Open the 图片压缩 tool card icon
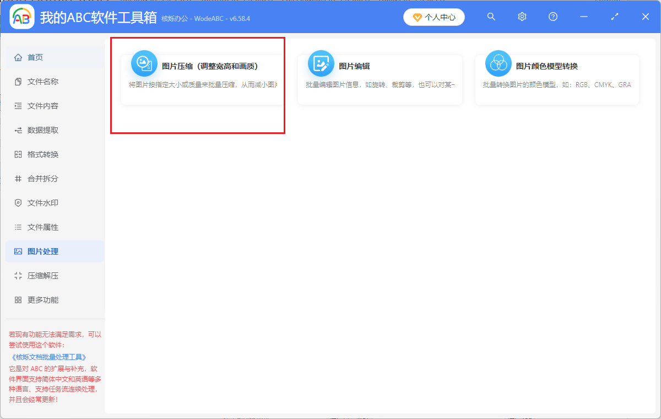Screen dimensions: 661x419 pos(144,63)
